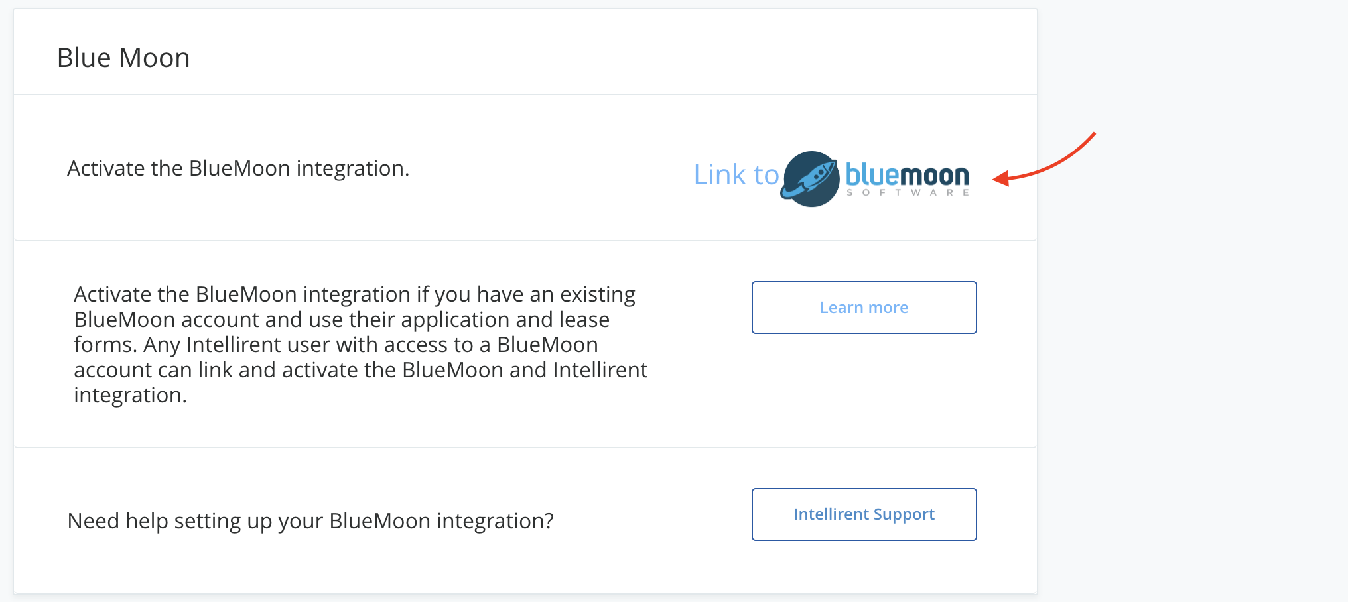This screenshot has height=602, width=1348.
Task: Click "account can link and activate" line
Action: coord(360,370)
